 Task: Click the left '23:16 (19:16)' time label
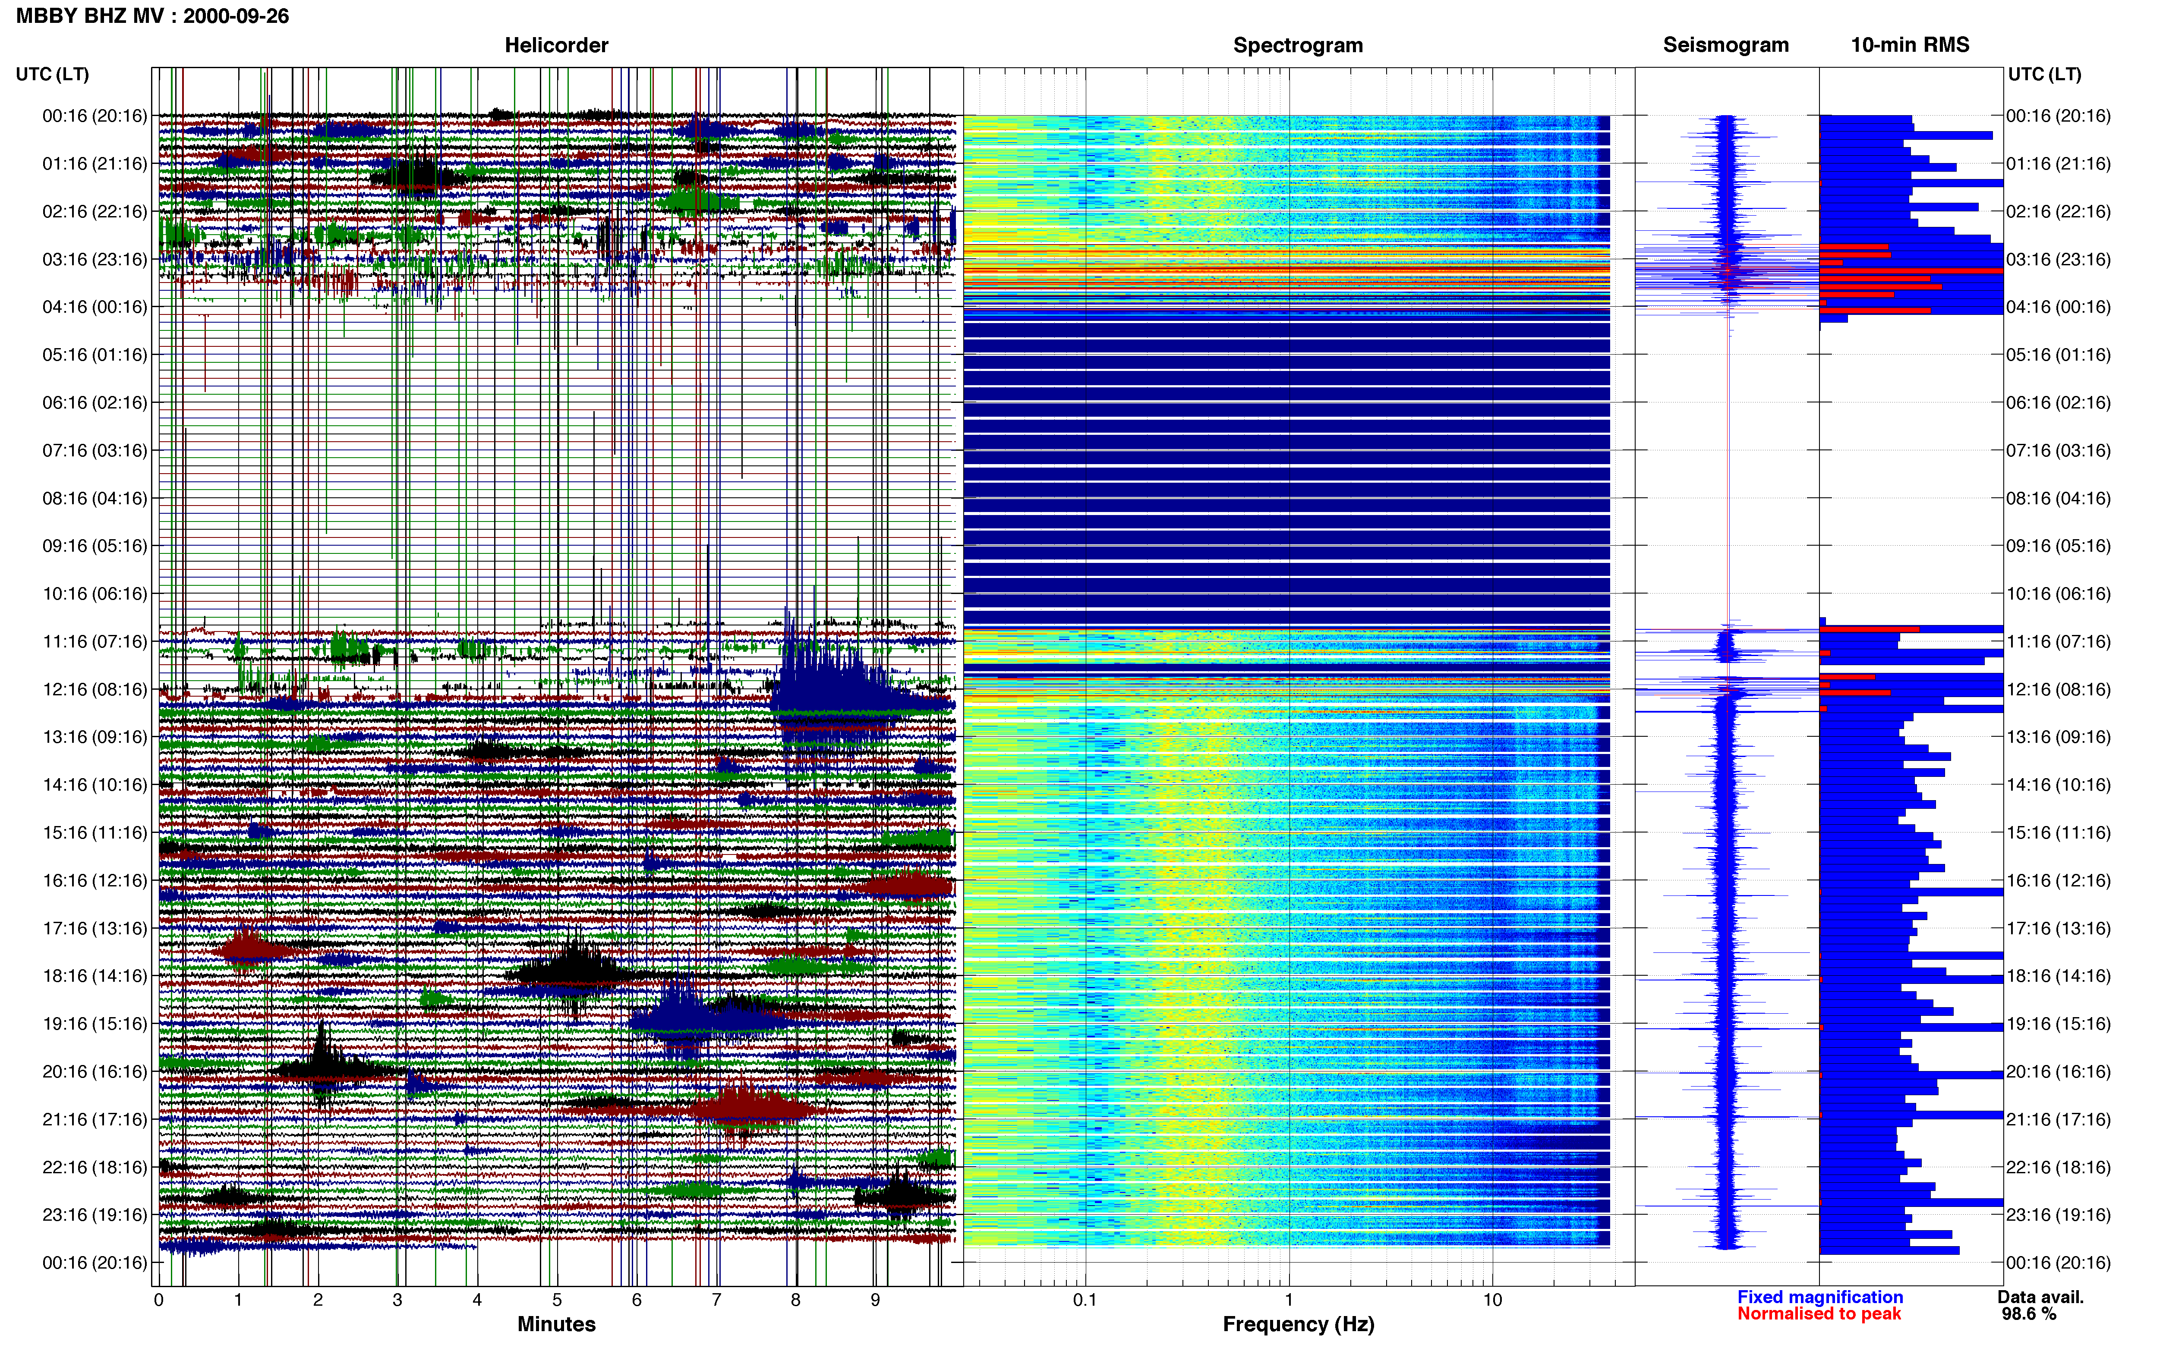pyautogui.click(x=95, y=1215)
